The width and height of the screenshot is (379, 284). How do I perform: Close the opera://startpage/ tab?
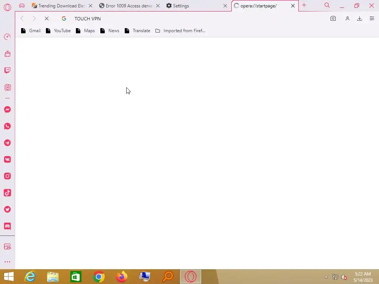coord(293,6)
